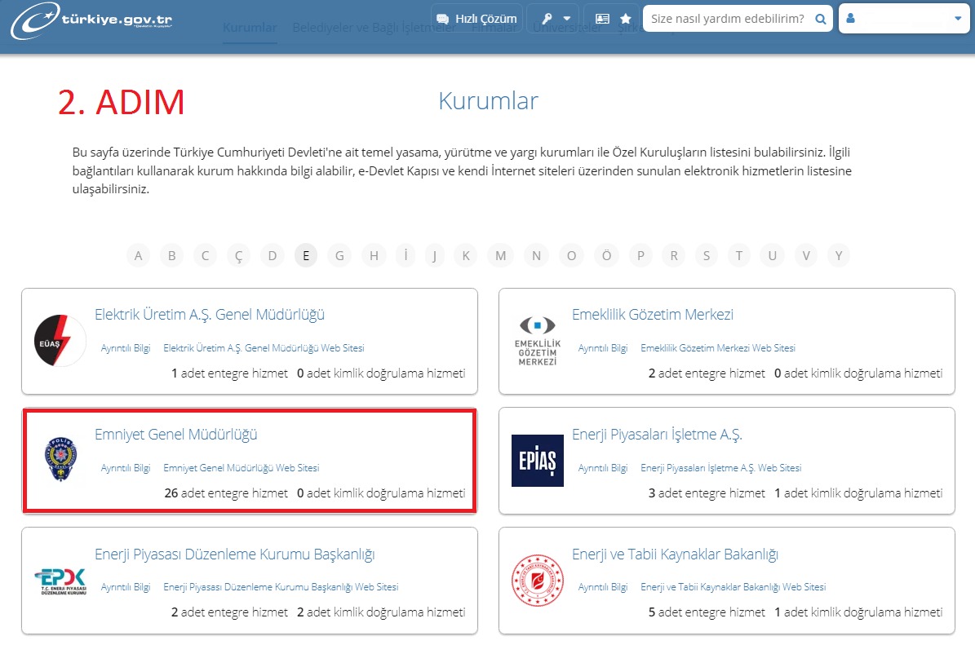975x645 pixels.
Task: Focus the 'Size nasıl yardım edebilirim?' search box
Action: click(x=728, y=18)
